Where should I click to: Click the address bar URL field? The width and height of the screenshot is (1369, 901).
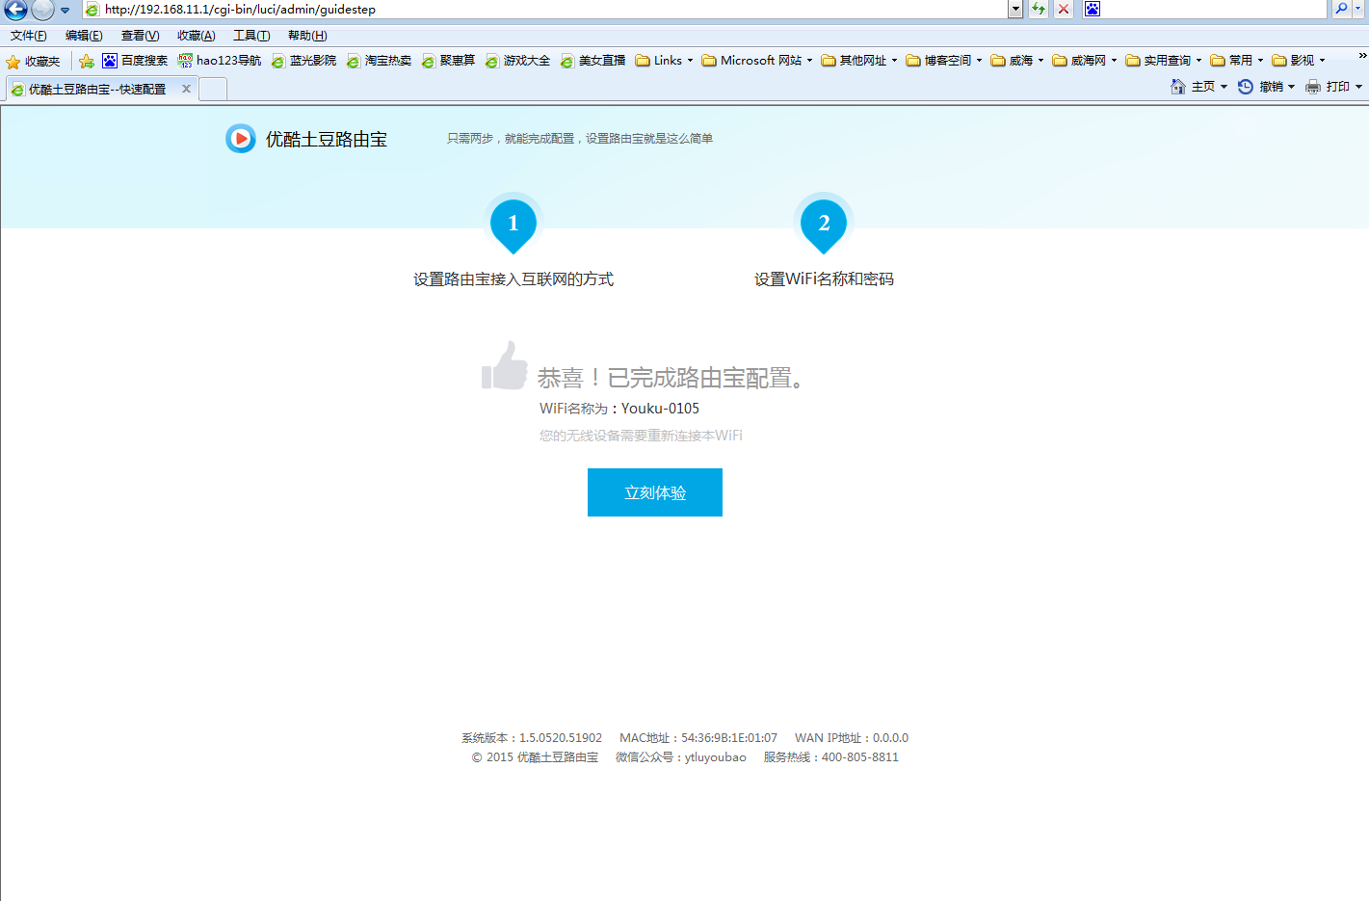pos(546,10)
